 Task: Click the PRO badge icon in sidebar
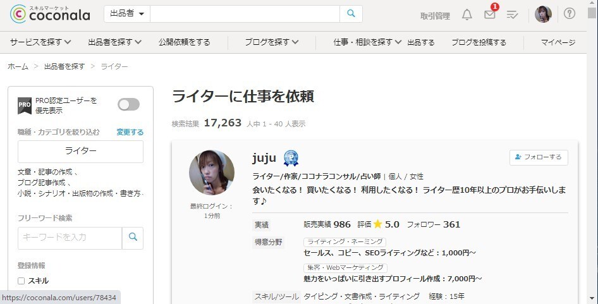coord(25,106)
